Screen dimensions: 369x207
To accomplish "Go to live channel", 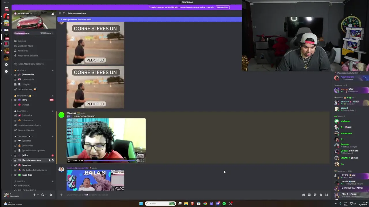I will [x=34, y=100].
